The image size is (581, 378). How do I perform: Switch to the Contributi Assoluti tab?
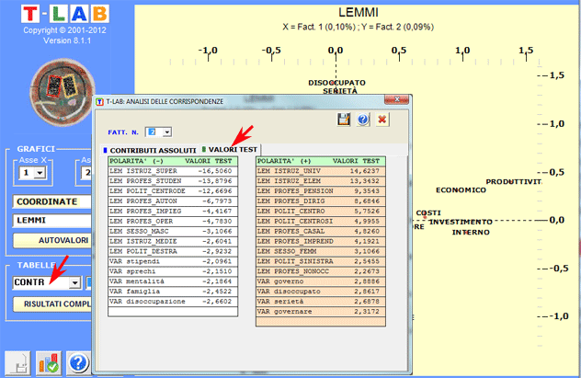click(x=150, y=150)
